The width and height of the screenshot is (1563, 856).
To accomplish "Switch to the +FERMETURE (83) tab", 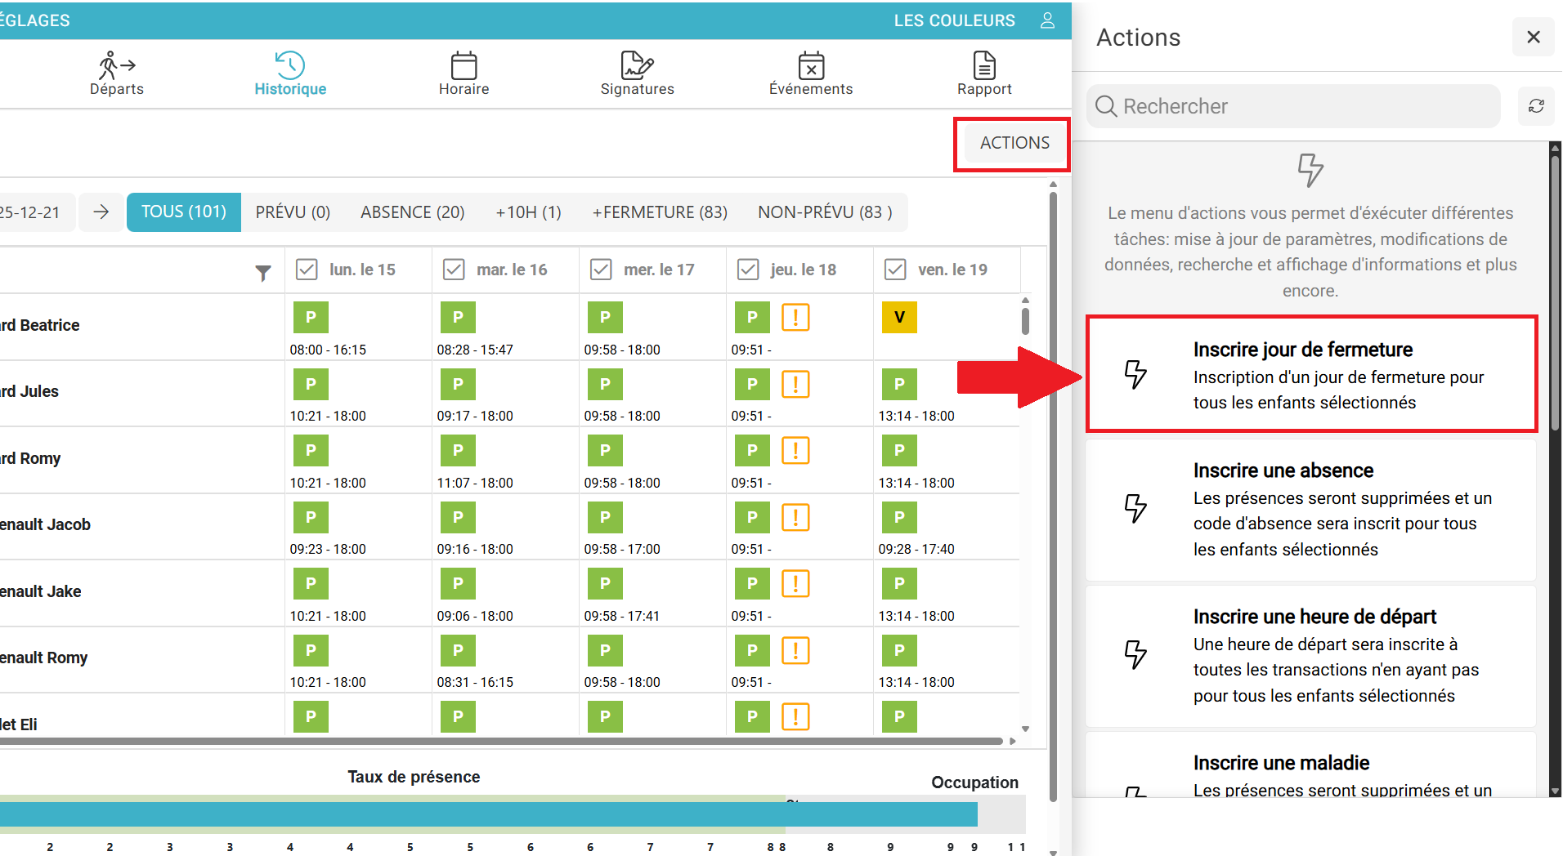I will pos(660,212).
